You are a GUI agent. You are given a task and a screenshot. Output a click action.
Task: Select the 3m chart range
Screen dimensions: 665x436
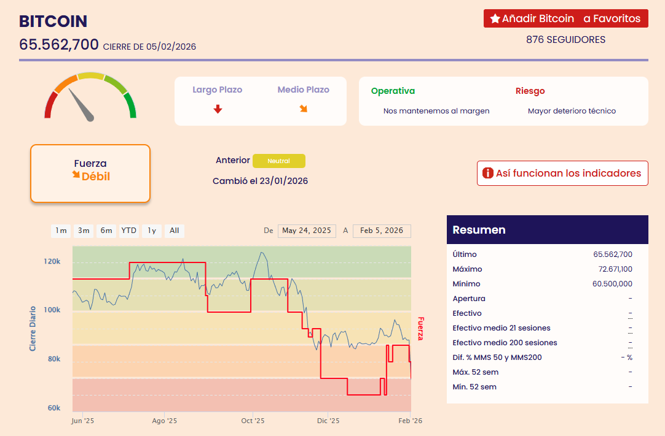84,231
